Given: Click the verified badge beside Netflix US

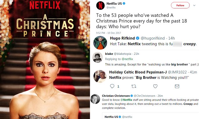Looking at the screenshot, I should tap(124, 3).
